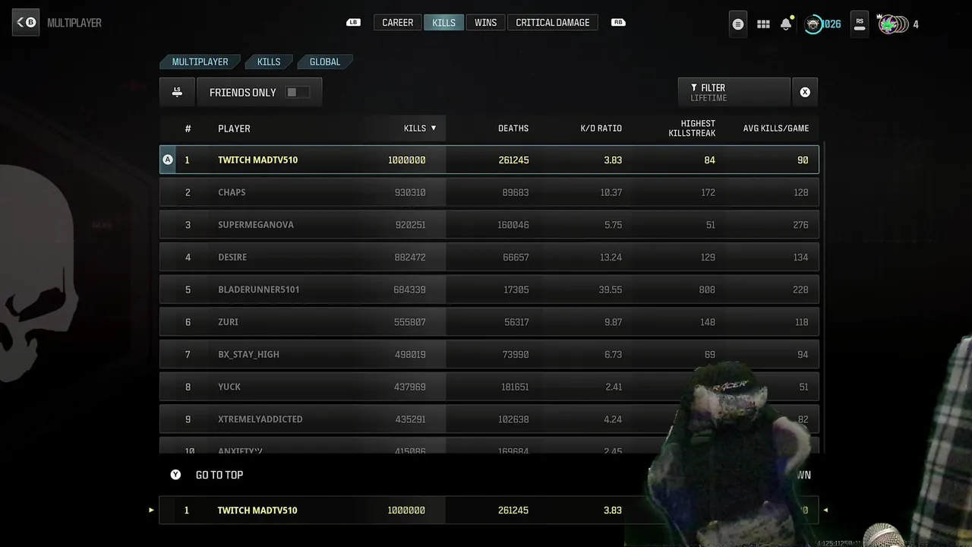Select the Multiplayer breadcrumb
Viewport: 972px width, 547px height.
[x=200, y=62]
